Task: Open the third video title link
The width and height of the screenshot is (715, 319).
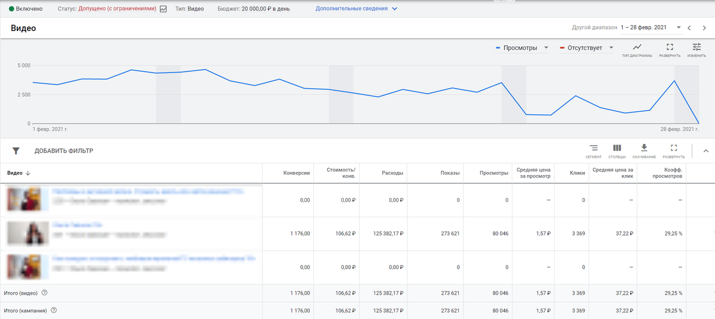Action: tap(154, 259)
